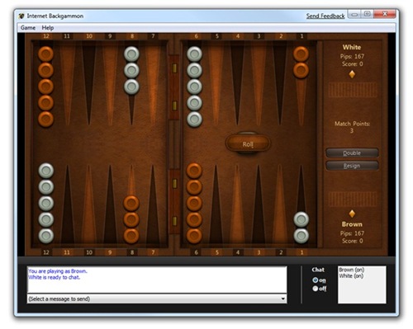The height and width of the screenshot is (329, 413).
Task: Select the top brown checker on lower point 6
Action: (x=194, y=171)
